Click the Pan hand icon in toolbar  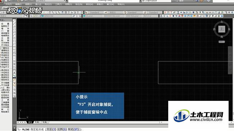50,12
